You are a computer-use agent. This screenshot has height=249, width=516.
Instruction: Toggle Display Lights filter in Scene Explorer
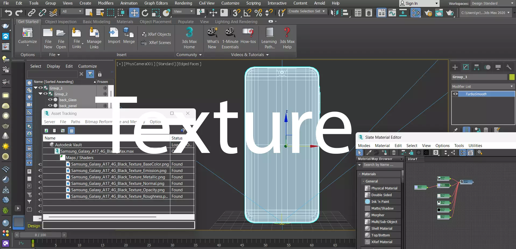(x=29, y=97)
